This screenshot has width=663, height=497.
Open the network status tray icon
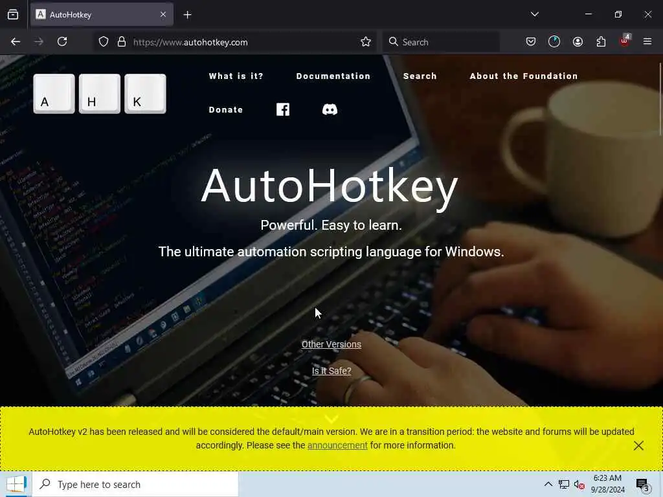pyautogui.click(x=563, y=484)
